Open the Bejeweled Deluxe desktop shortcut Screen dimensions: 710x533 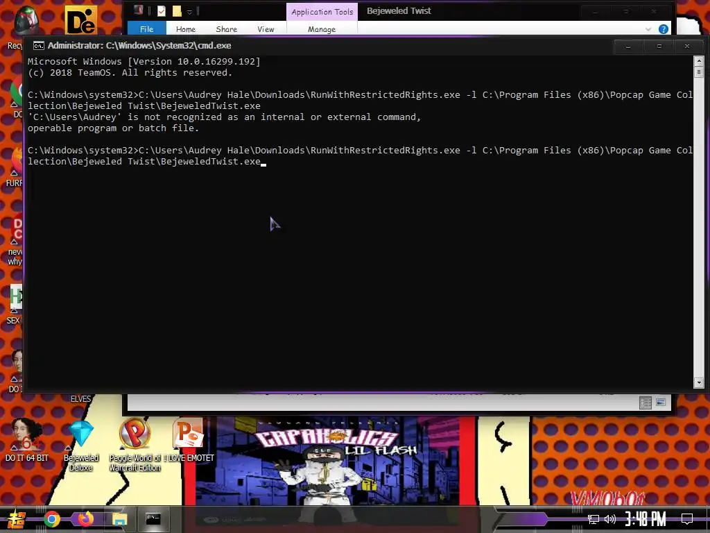click(x=81, y=446)
